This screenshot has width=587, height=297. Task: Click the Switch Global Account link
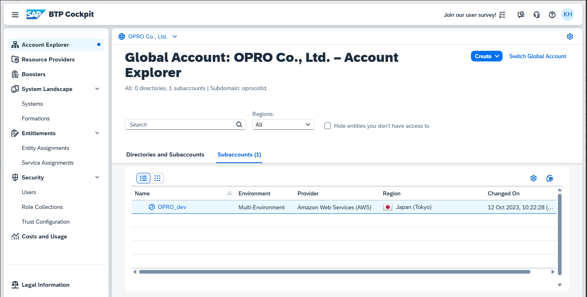coord(537,56)
